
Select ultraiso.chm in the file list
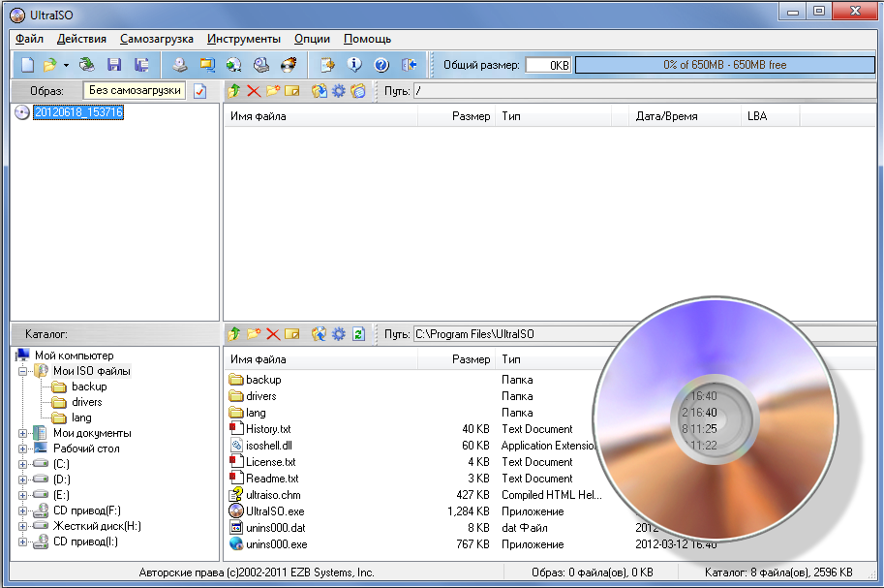[273, 495]
